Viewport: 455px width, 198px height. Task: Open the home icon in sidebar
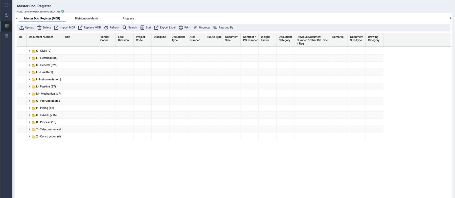click(x=7, y=5)
